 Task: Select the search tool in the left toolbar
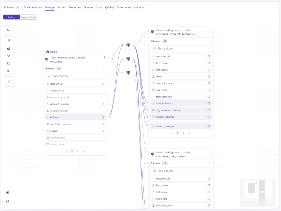pos(9,30)
